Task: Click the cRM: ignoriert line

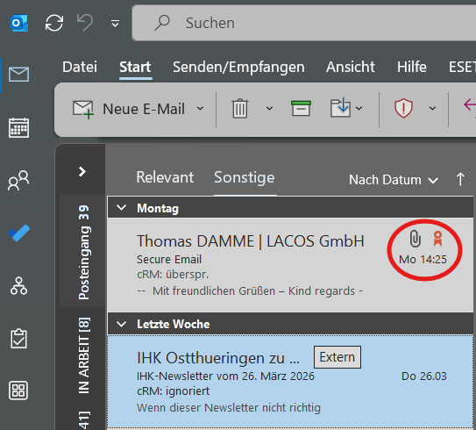Action: tap(173, 391)
